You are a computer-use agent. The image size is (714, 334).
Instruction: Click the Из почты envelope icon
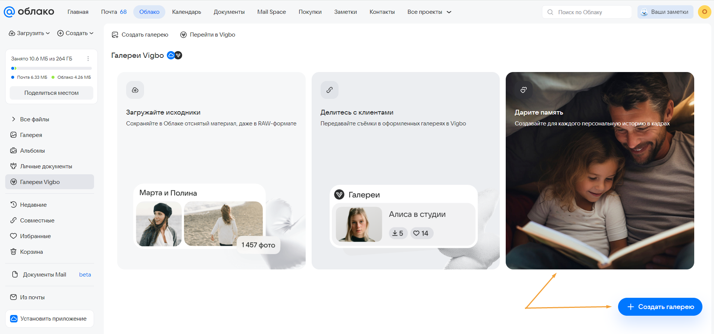point(13,297)
